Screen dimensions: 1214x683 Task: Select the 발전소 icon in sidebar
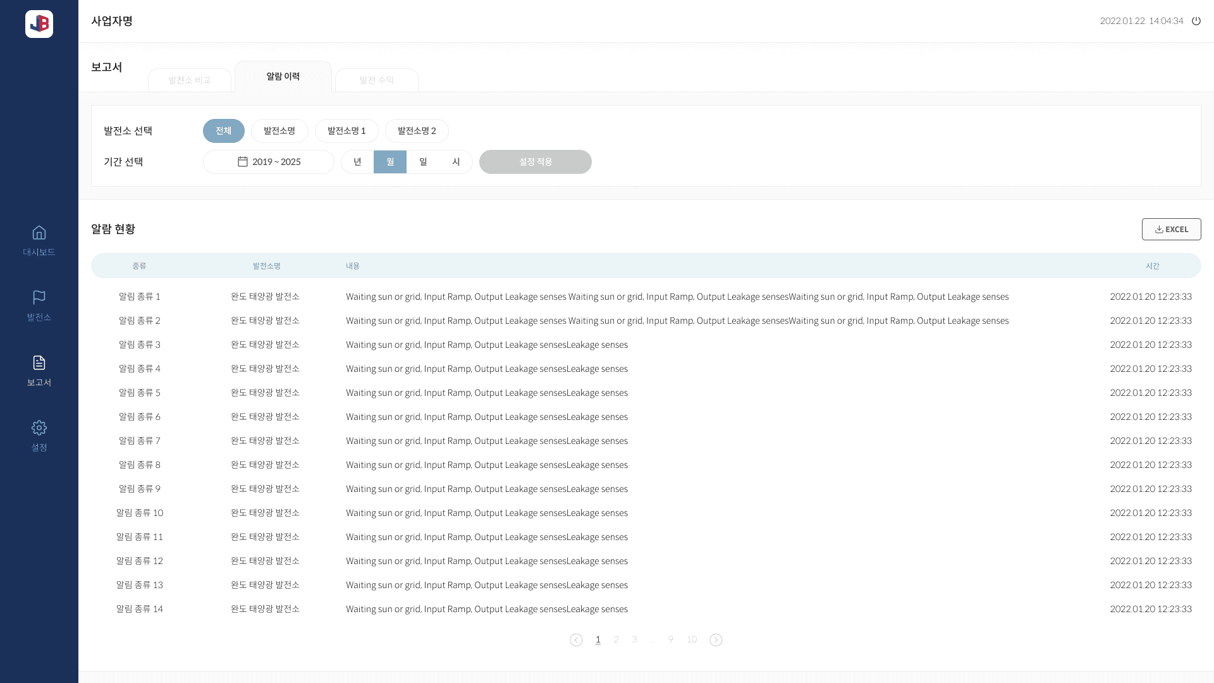[39, 298]
